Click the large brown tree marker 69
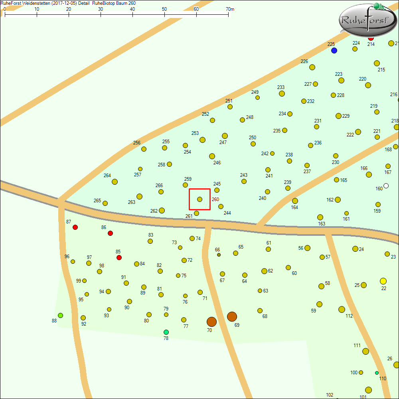The height and width of the screenshot is (399, 399). coord(232,317)
